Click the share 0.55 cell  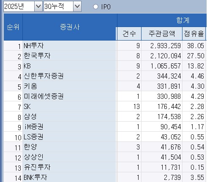coord(194,137)
